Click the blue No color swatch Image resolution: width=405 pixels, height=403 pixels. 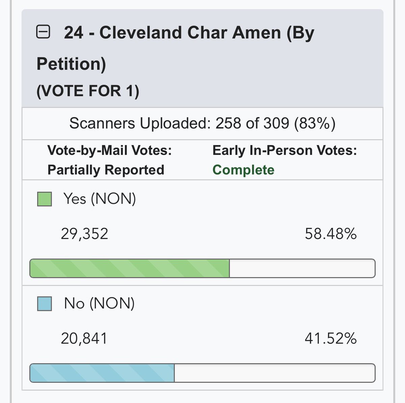click(44, 303)
